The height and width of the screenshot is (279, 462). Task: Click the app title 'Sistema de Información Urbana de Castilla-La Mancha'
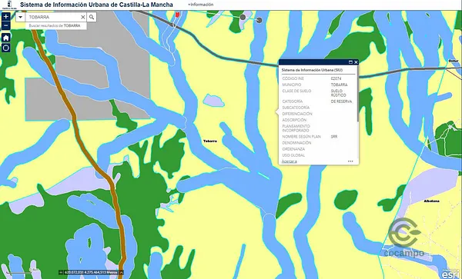[96, 5]
